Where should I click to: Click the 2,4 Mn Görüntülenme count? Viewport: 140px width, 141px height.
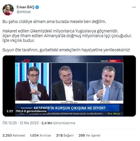pos(58,123)
